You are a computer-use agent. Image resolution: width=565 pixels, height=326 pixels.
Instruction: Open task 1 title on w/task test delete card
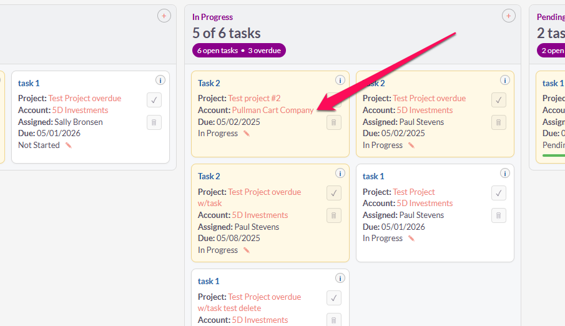(x=209, y=281)
